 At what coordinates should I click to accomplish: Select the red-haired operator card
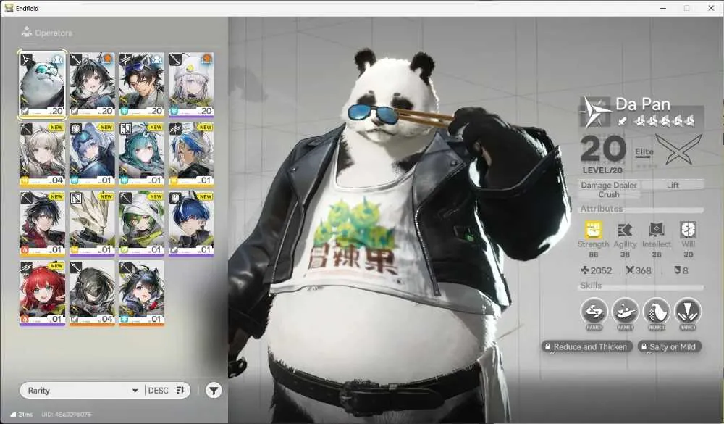[42, 294]
